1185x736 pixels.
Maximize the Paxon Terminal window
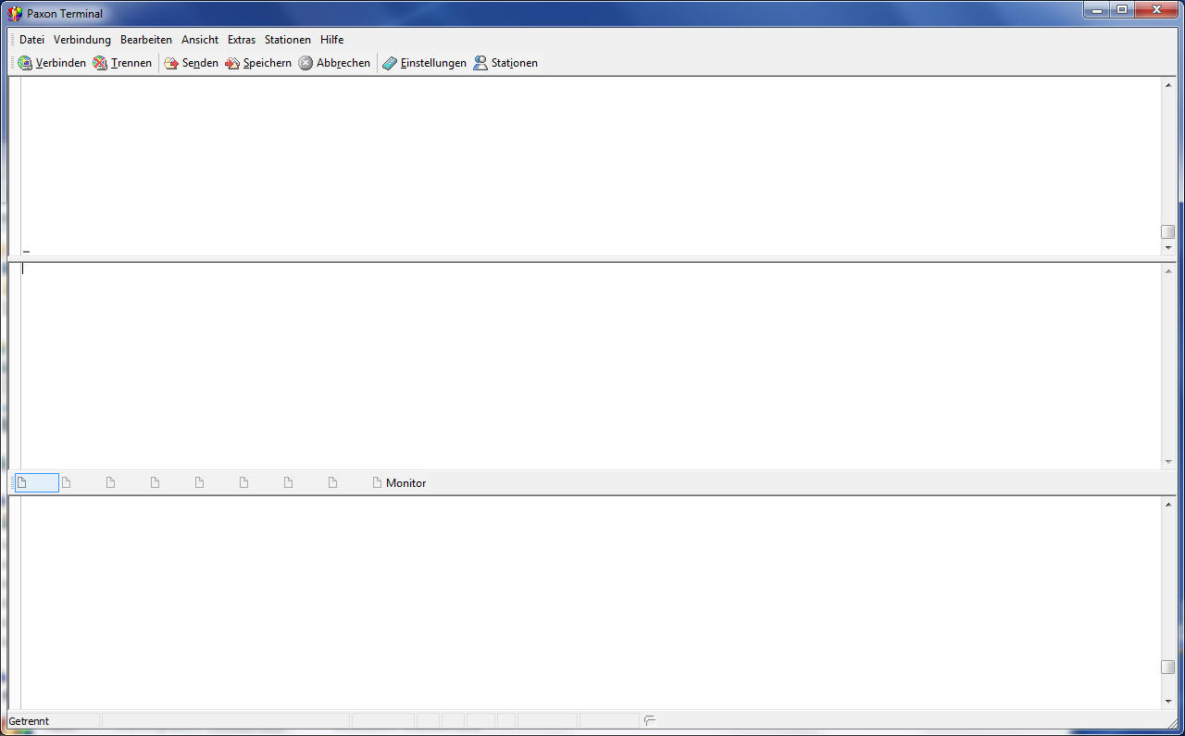[x=1122, y=9]
